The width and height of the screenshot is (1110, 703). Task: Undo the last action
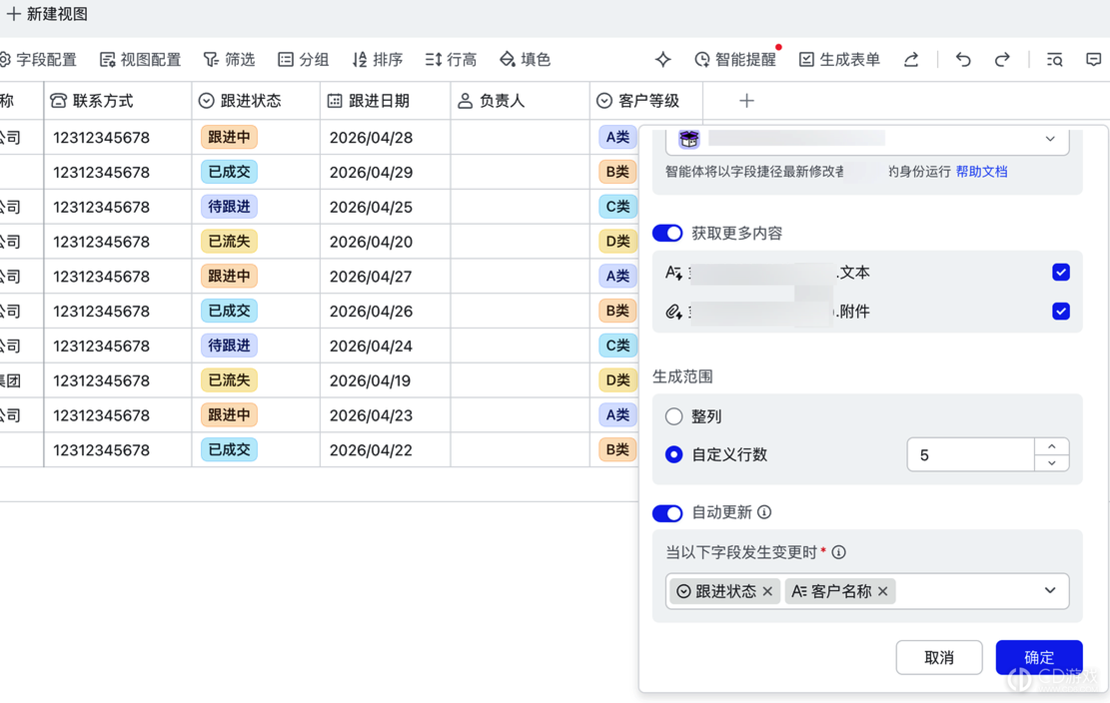point(963,59)
